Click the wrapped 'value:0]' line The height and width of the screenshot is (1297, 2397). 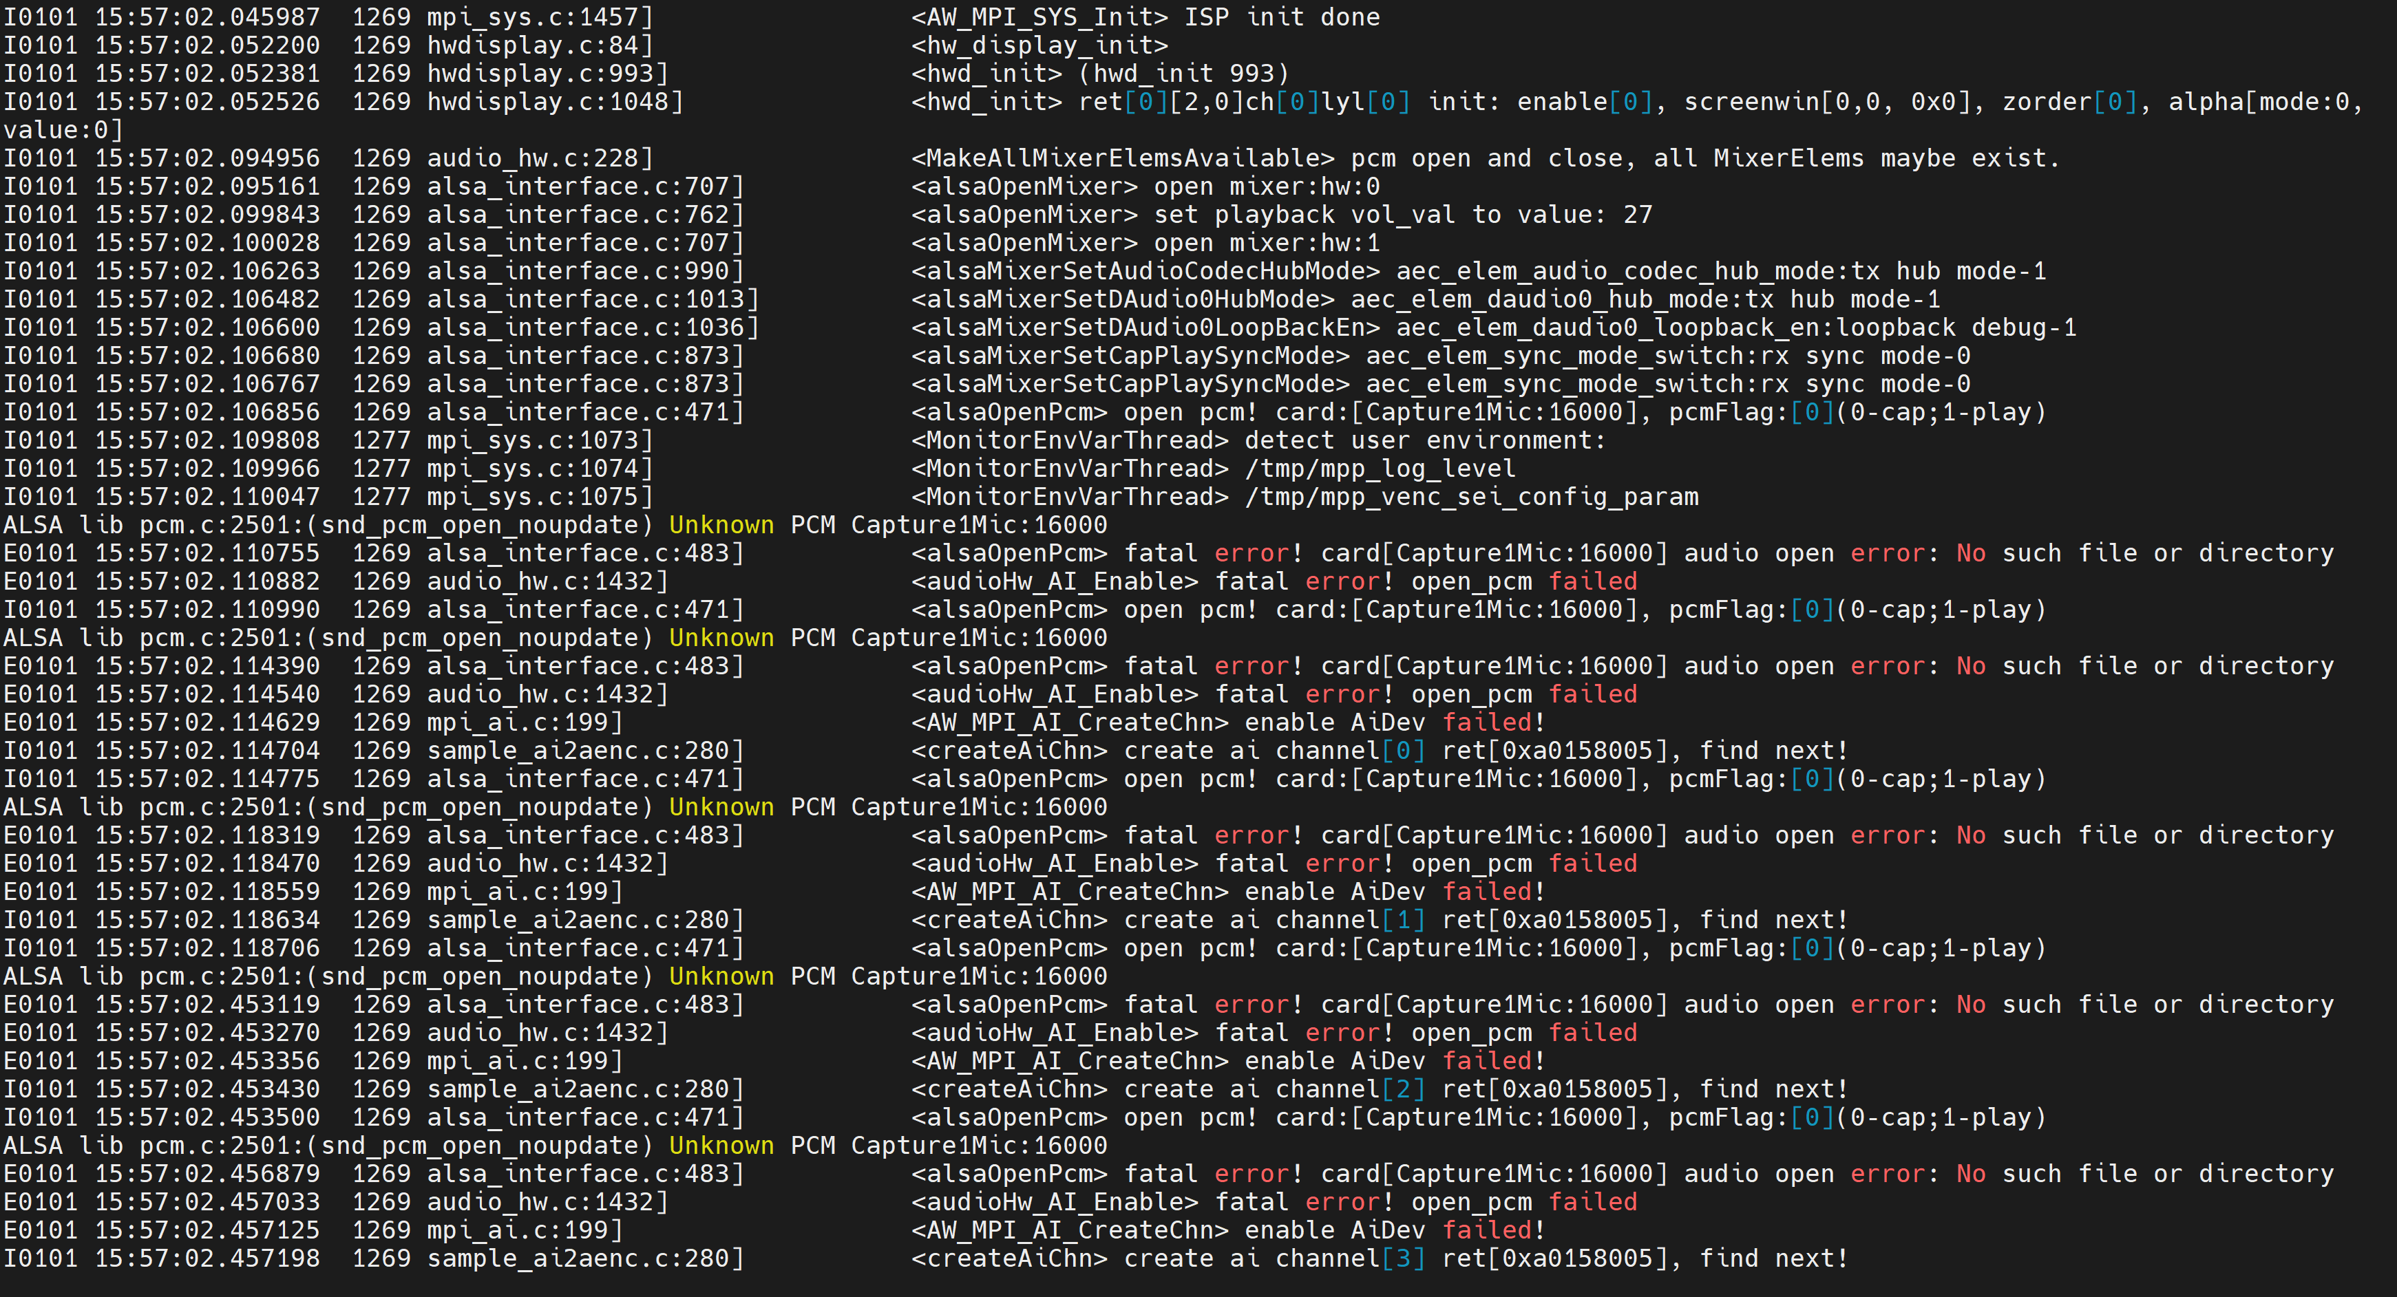[63, 129]
